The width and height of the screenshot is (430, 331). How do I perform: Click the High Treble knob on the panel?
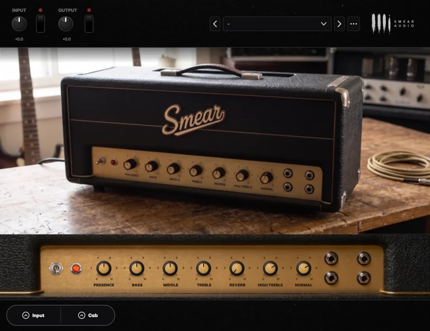coord(270,268)
